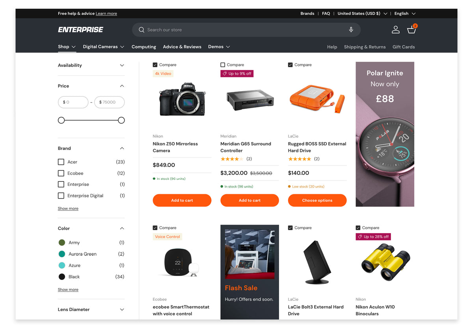Open the Help page link

(x=332, y=47)
